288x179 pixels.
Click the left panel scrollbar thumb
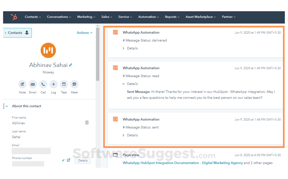(x=98, y=54)
